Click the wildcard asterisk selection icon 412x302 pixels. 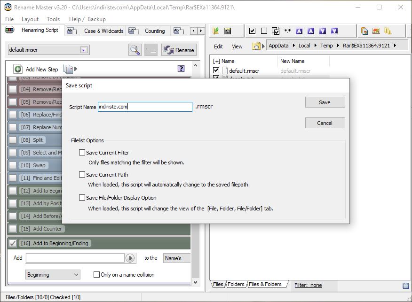click(x=287, y=31)
